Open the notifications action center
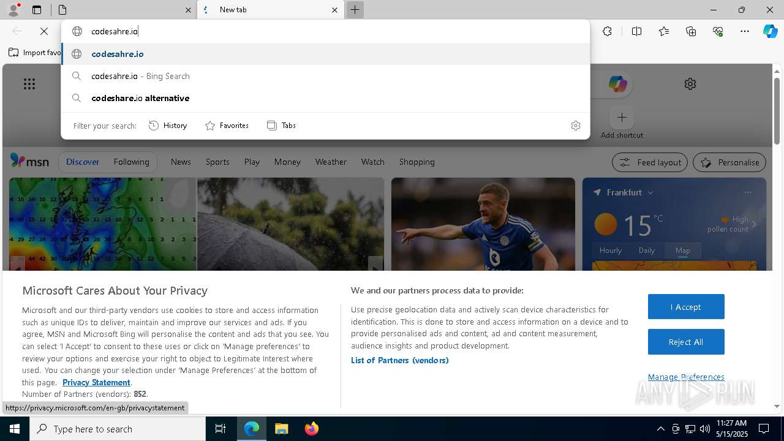Viewport: 784px width, 441px height. [x=764, y=429]
